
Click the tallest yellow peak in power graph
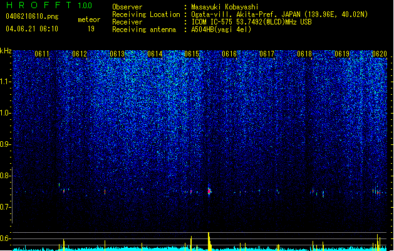point(209,241)
